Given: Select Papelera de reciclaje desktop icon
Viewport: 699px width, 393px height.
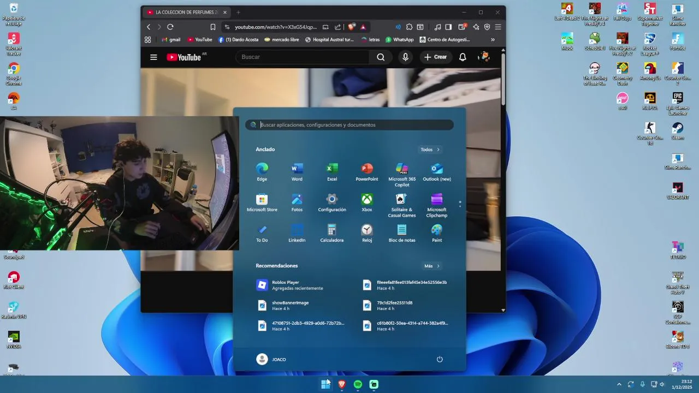Looking at the screenshot, I should (14, 14).
